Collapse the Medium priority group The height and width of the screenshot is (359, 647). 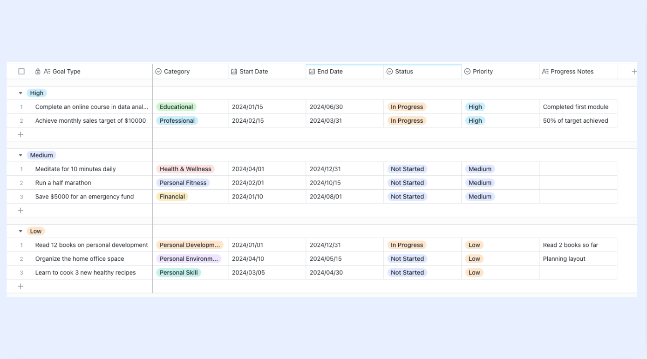[x=20, y=155]
